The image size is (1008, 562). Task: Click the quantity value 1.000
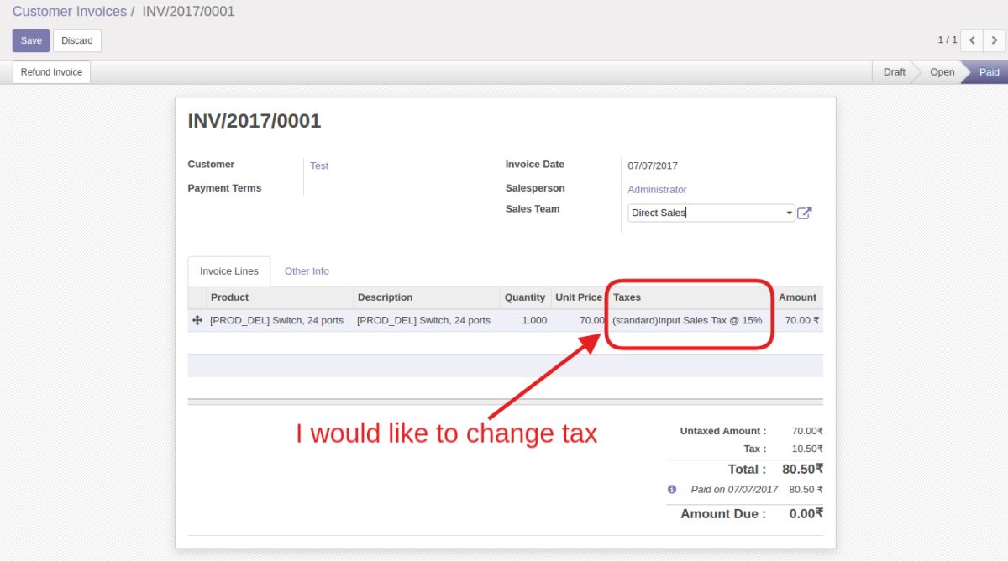pos(533,320)
